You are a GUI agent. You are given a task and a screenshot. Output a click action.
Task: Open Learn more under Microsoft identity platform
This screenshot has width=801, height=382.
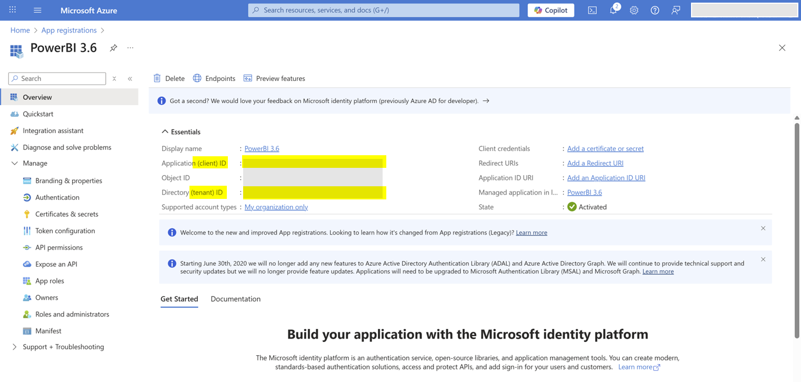[639, 367]
